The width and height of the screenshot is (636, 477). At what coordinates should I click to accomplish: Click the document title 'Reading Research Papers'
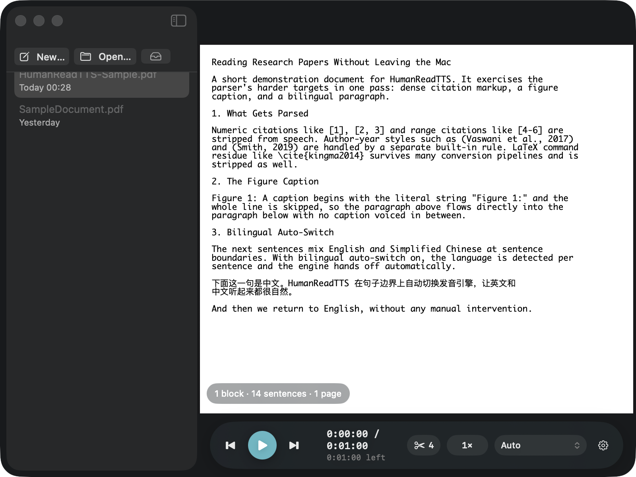pos(270,62)
